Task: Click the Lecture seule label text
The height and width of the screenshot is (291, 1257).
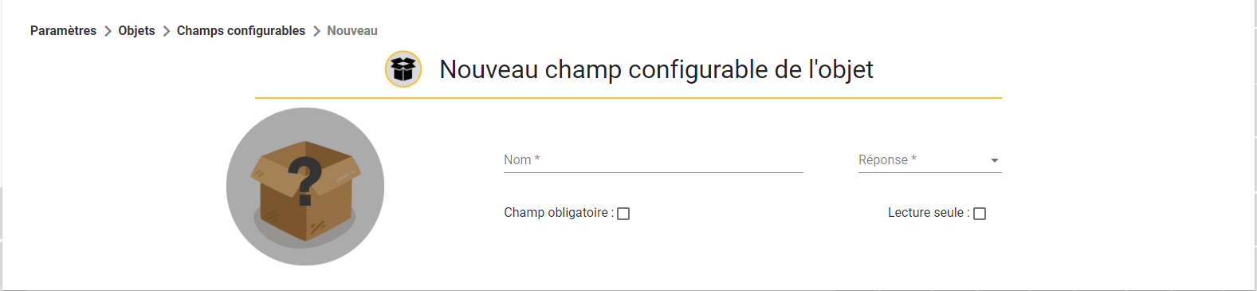Action: 929,213
